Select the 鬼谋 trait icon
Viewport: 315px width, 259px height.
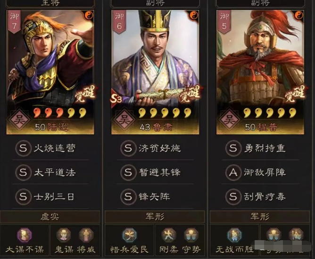click(x=64, y=235)
